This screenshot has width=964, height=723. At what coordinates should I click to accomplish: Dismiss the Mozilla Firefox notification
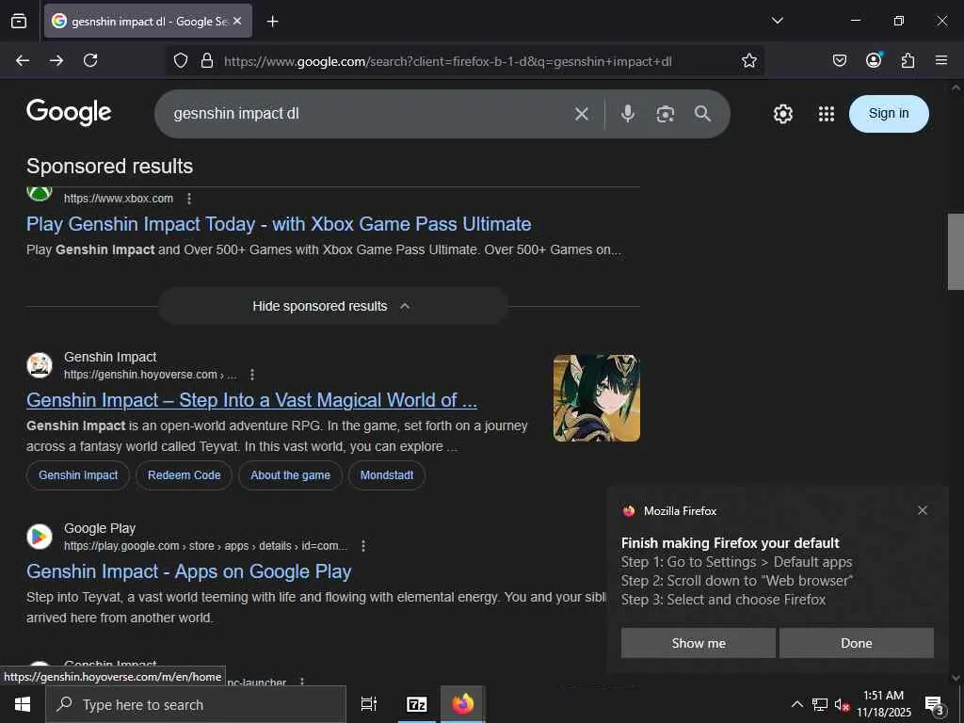923,510
